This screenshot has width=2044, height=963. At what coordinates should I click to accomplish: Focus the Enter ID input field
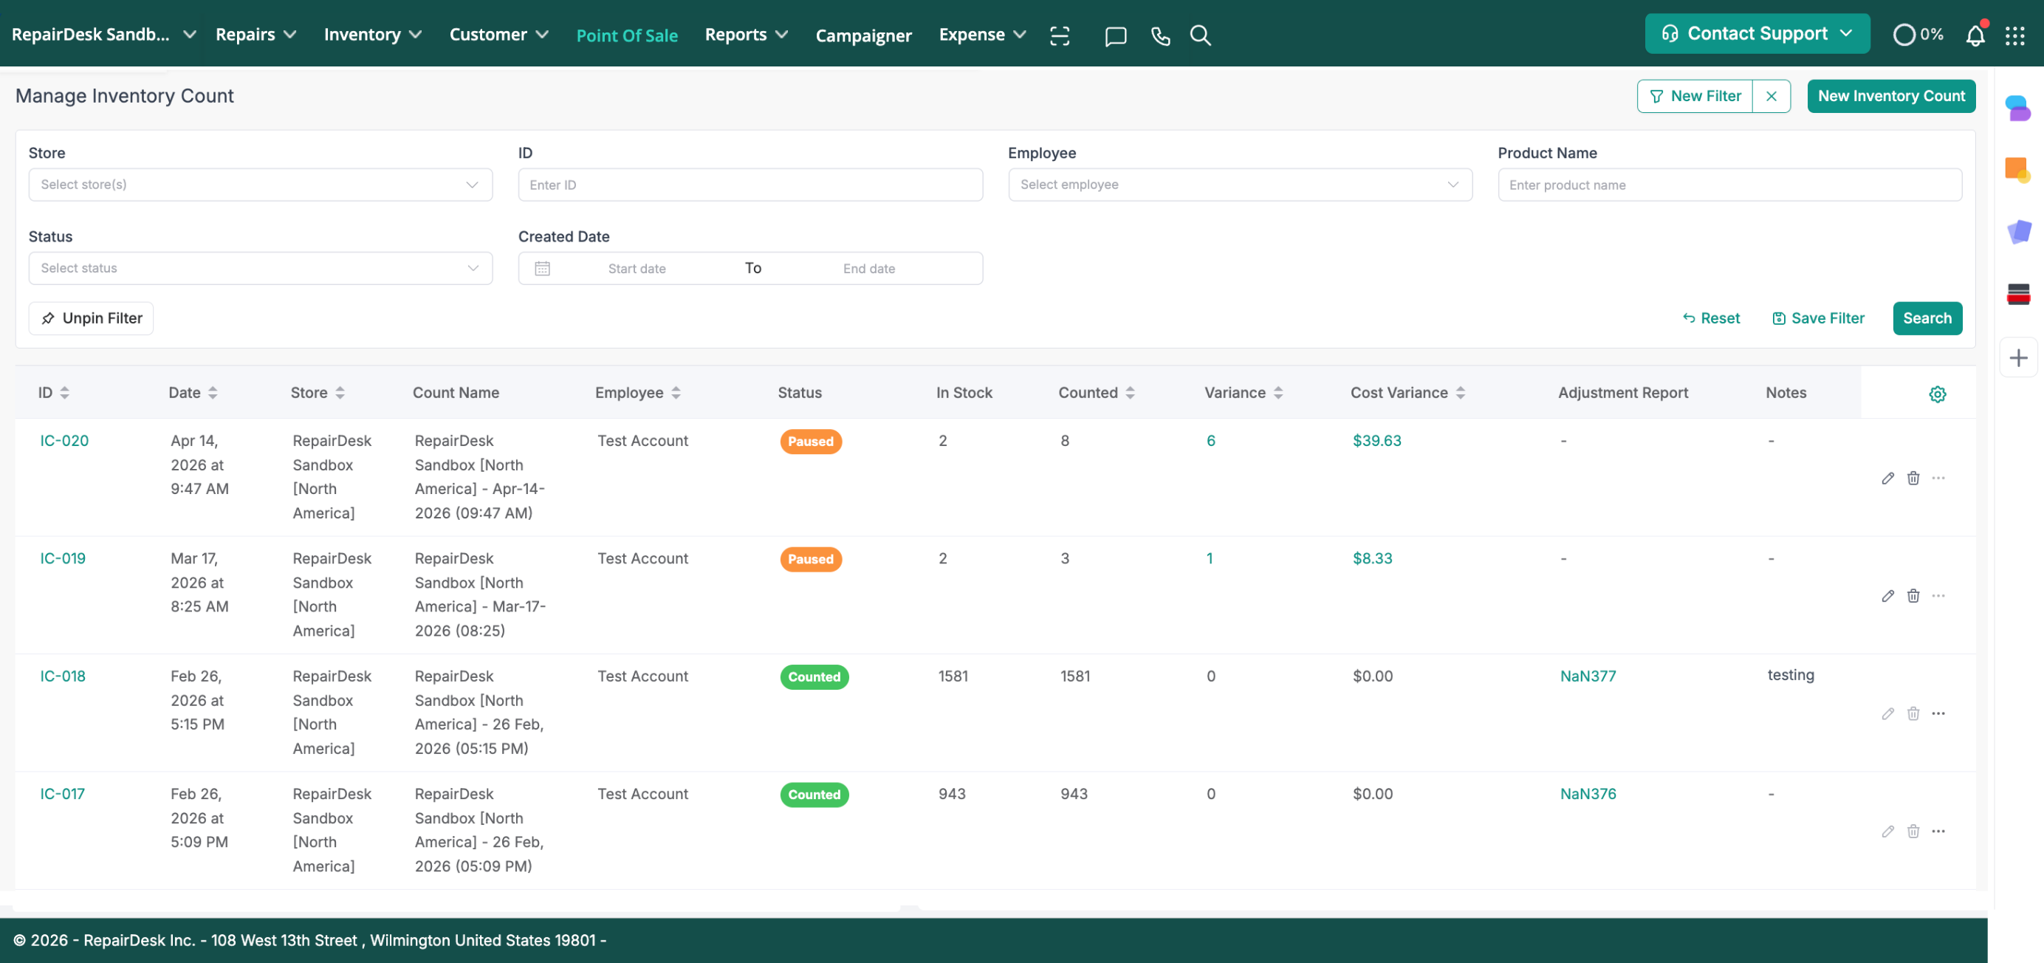pos(750,184)
